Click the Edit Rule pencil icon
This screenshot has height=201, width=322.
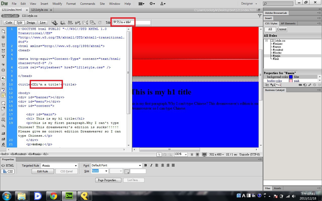click(310, 85)
